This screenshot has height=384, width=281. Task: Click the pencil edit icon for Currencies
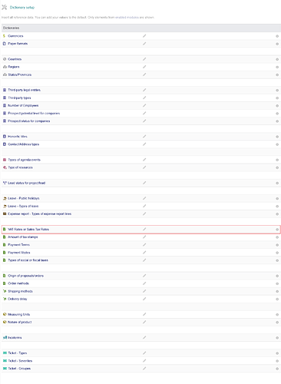(x=144, y=36)
